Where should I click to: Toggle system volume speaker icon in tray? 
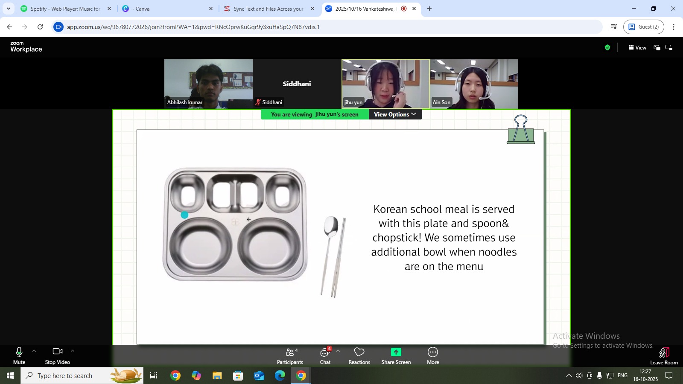(579, 375)
